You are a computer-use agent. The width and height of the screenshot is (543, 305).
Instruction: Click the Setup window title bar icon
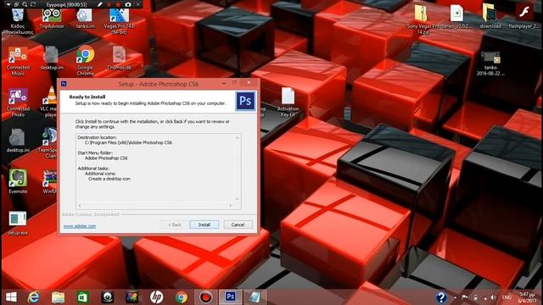[x=64, y=84]
